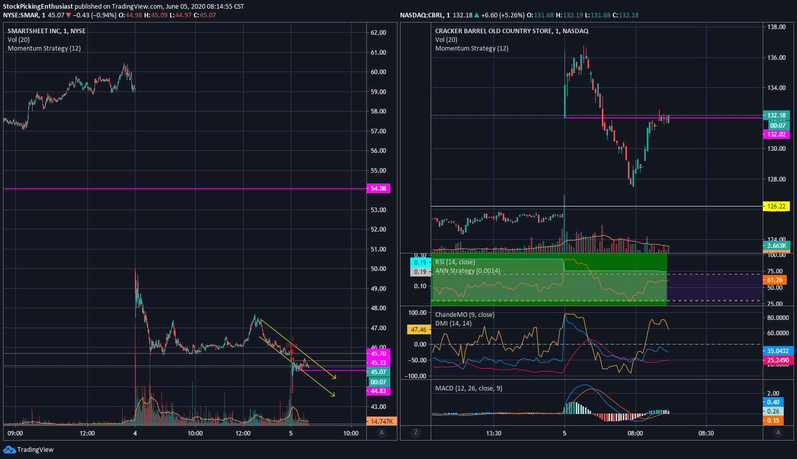Click the yellow 126.22 price label
The width and height of the screenshot is (797, 459).
[777, 206]
